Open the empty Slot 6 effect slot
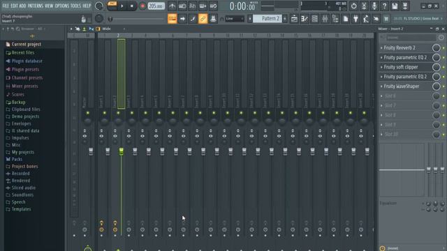 coord(405,96)
